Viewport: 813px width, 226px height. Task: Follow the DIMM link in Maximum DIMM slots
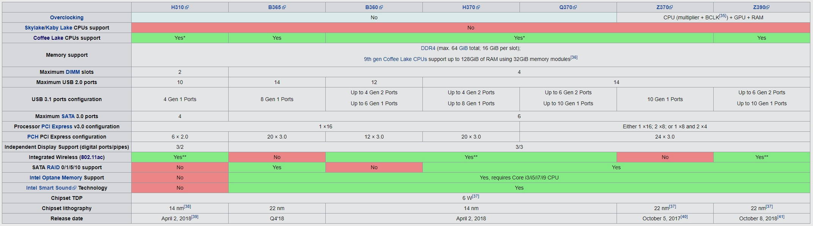click(x=73, y=72)
